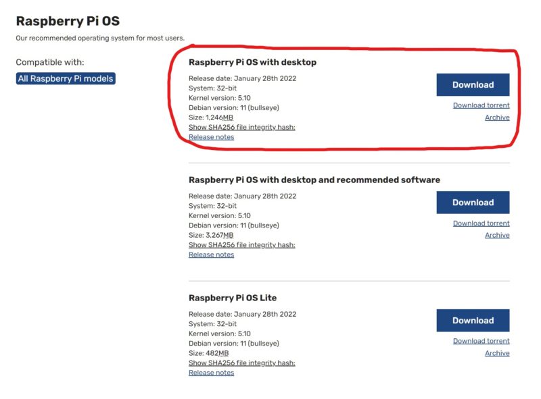Image resolution: width=541 pixels, height=399 pixels.
Task: Click the Raspberry Pi OS with desktop heading
Action: 252,62
